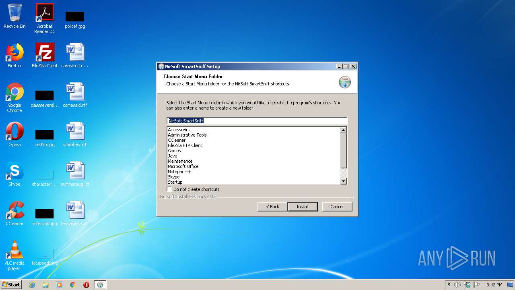Open Skype desktop shortcut
The height and width of the screenshot is (290, 515).
coord(14,174)
